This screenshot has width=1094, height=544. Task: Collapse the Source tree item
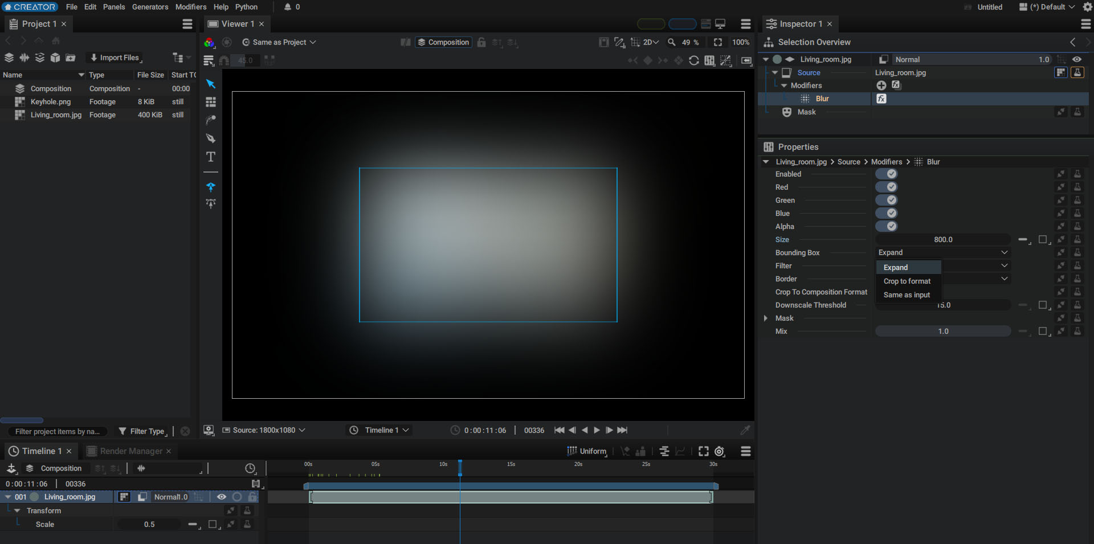tap(775, 72)
